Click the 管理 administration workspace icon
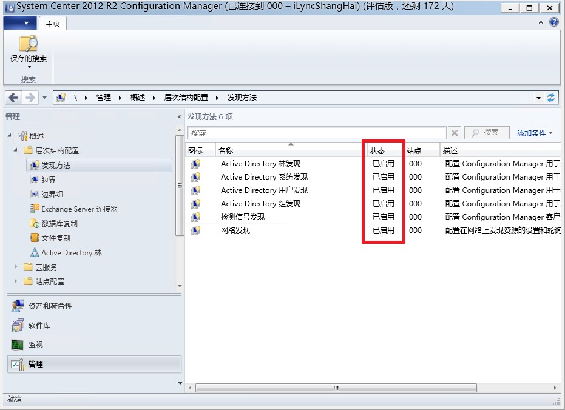The height and width of the screenshot is (410, 565). [17, 364]
